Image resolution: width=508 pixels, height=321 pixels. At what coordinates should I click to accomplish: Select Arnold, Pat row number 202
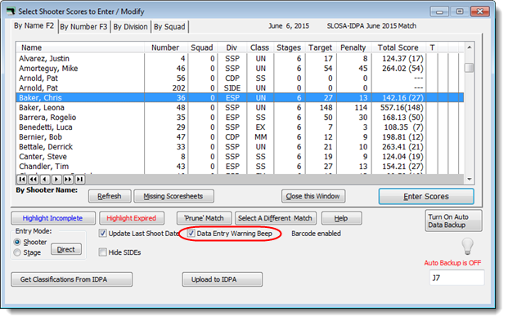point(240,87)
